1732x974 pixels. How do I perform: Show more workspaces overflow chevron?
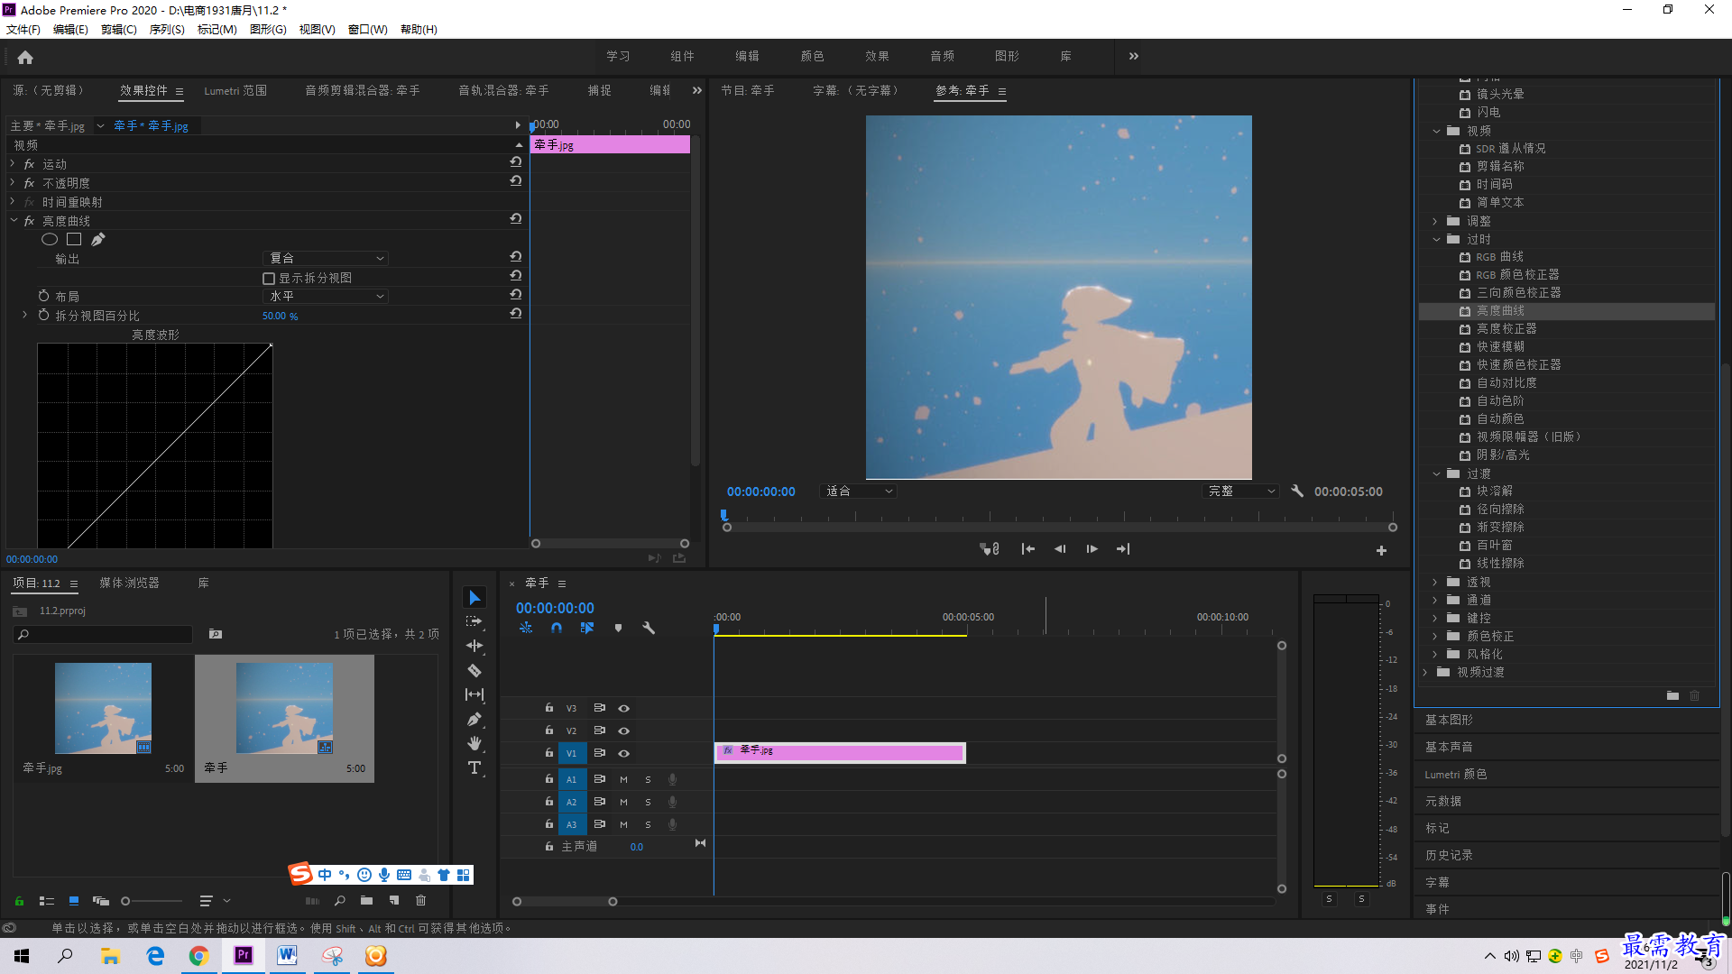tap(1134, 56)
